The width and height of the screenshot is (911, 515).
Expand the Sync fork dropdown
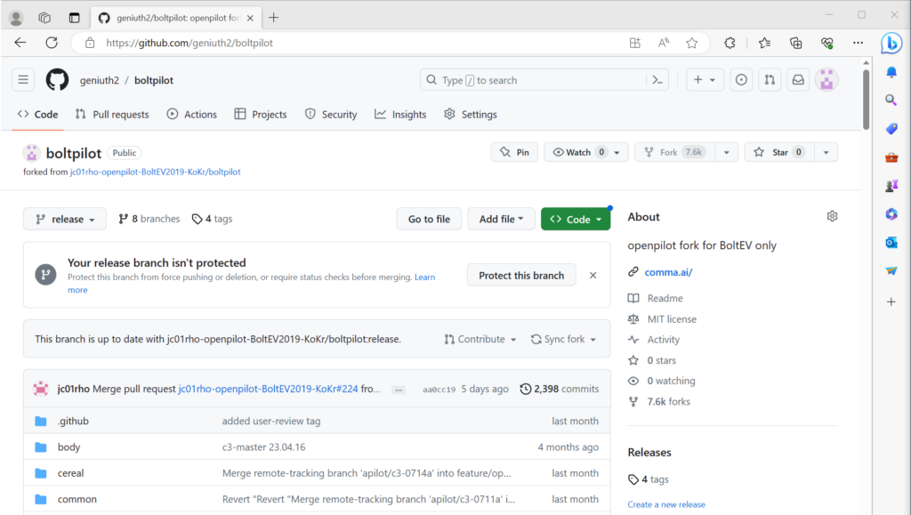click(563, 339)
